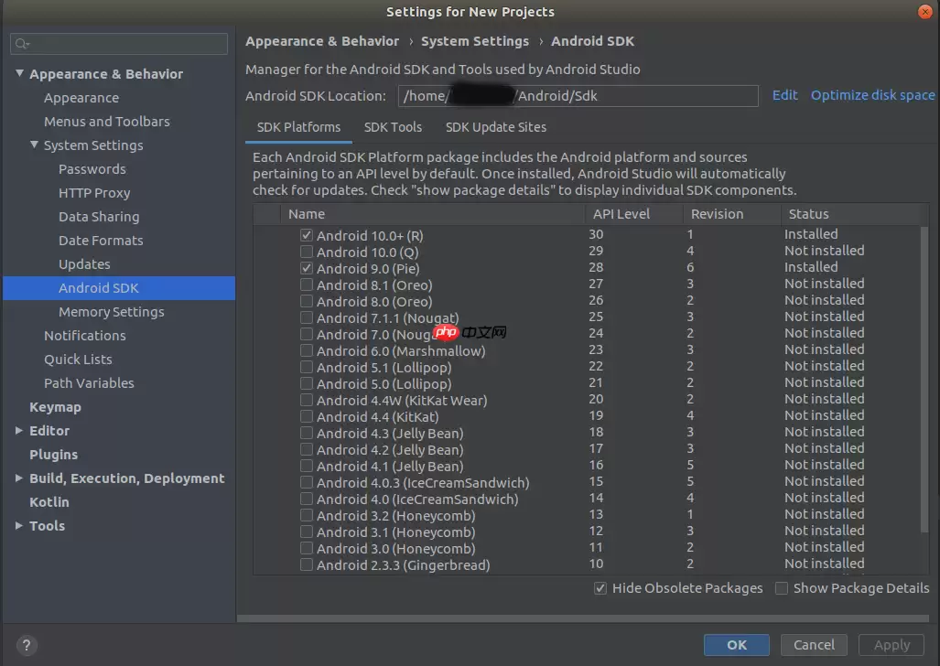
Task: Uncheck the Android 9.0 (Pie) checkbox
Action: [307, 268]
